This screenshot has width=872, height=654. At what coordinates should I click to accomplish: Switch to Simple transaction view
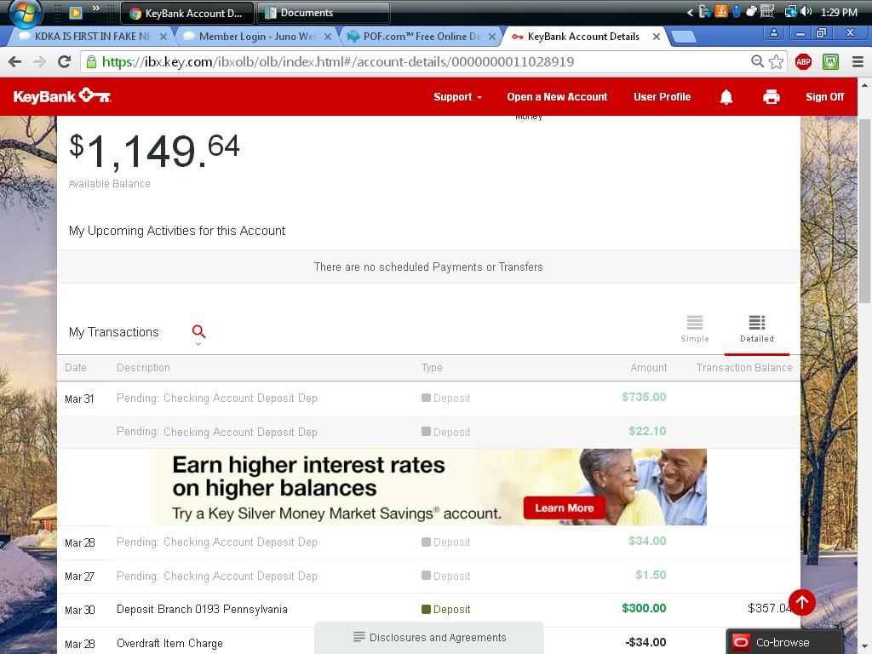point(695,329)
